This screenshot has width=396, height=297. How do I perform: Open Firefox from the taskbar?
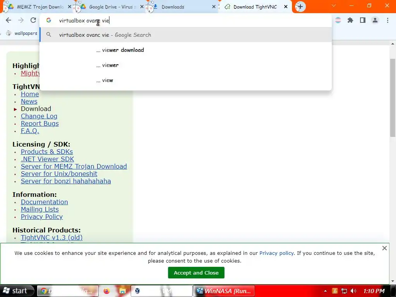point(107,291)
